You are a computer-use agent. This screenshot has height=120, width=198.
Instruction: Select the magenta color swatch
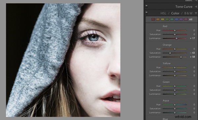(186, 19)
